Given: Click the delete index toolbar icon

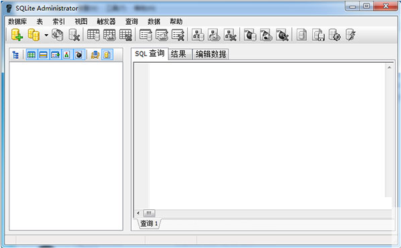Looking at the screenshot, I should click(x=178, y=35).
